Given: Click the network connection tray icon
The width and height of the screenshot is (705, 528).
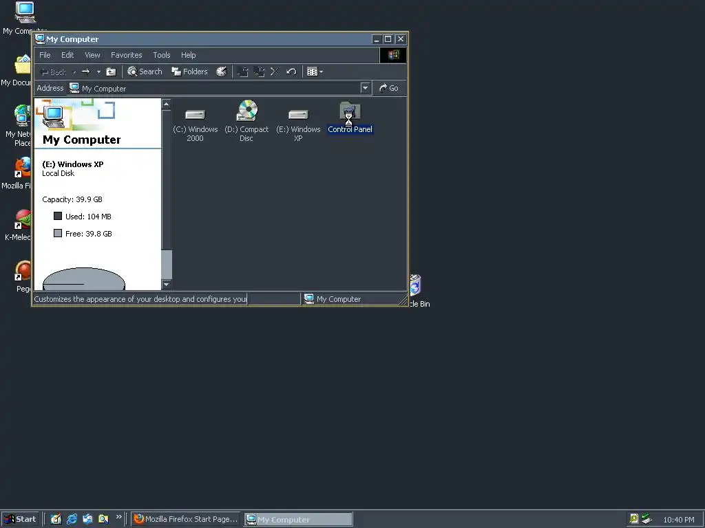Looking at the screenshot, I should pyautogui.click(x=646, y=519).
